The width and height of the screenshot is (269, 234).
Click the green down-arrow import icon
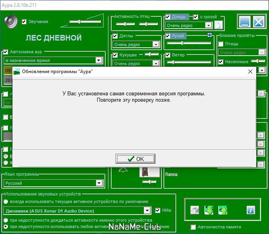tap(209, 210)
